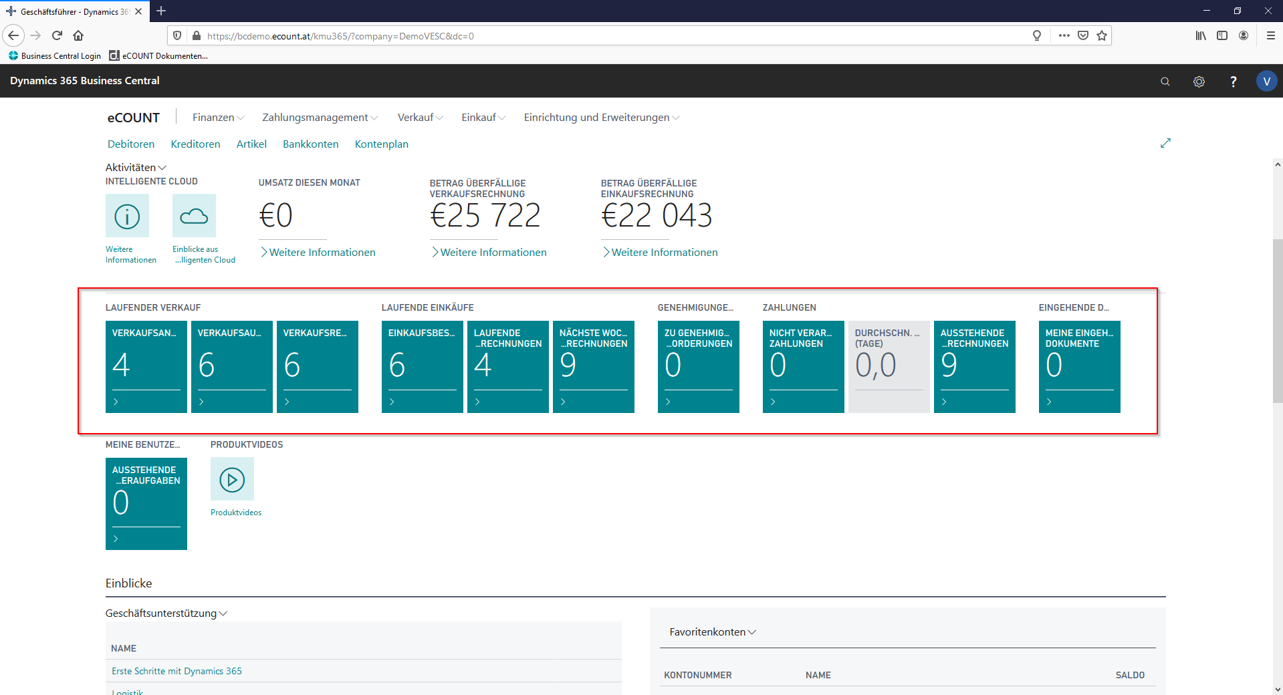The height and width of the screenshot is (695, 1283).
Task: Open Erste Schritte mit Dynamics 365
Action: click(177, 671)
